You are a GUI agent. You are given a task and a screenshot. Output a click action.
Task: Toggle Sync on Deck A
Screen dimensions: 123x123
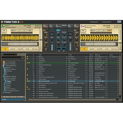13,30
